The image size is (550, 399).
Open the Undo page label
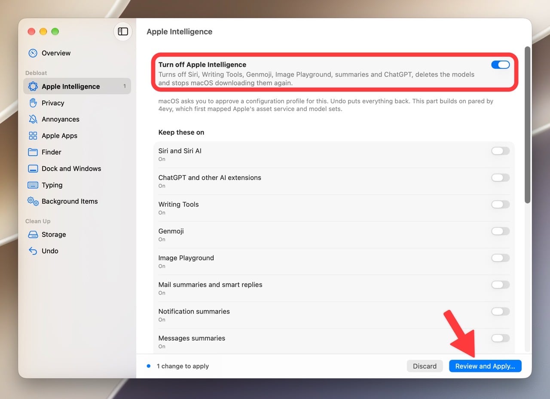[50, 251]
